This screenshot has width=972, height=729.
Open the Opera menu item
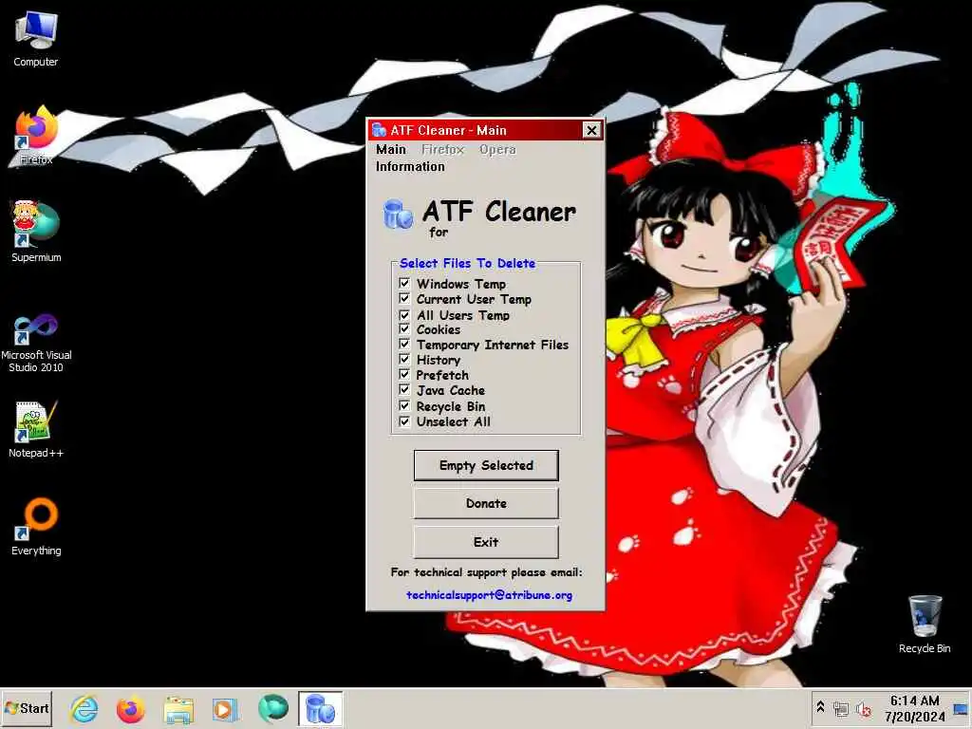[497, 149]
